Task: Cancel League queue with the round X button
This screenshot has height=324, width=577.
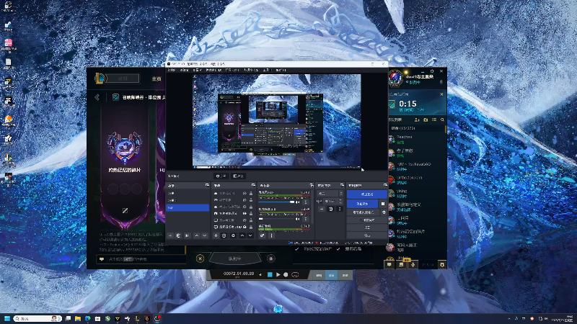Action: (201, 258)
